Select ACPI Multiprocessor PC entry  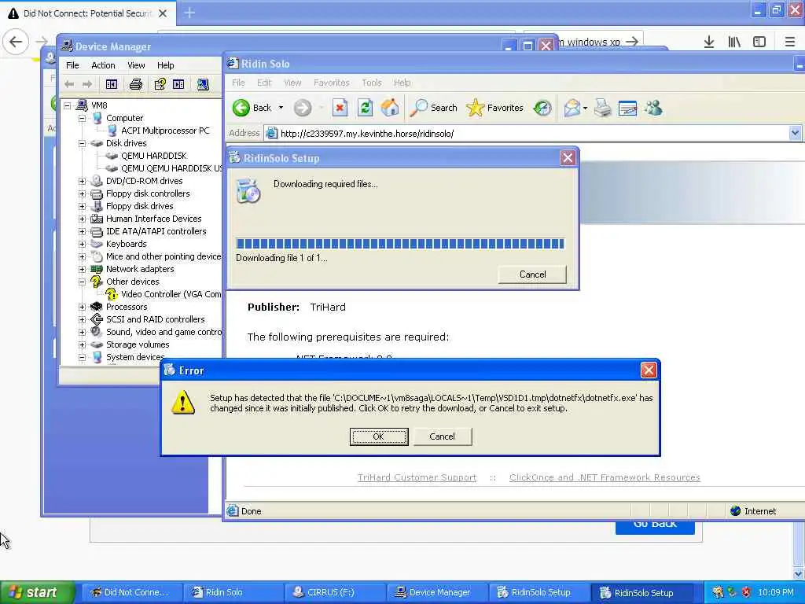[x=165, y=131]
